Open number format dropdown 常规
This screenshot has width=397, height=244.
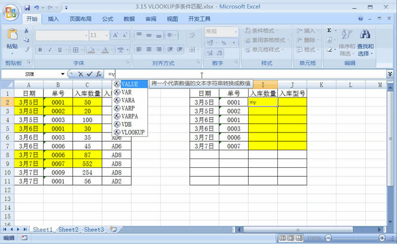(x=236, y=32)
